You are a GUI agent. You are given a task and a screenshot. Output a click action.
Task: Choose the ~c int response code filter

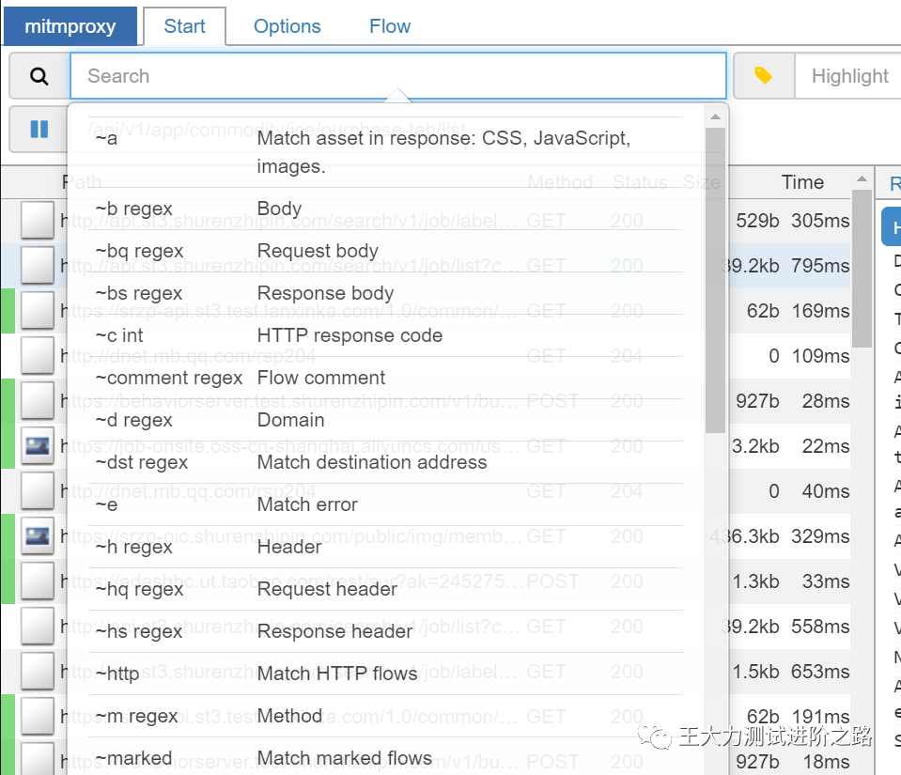tap(385, 335)
